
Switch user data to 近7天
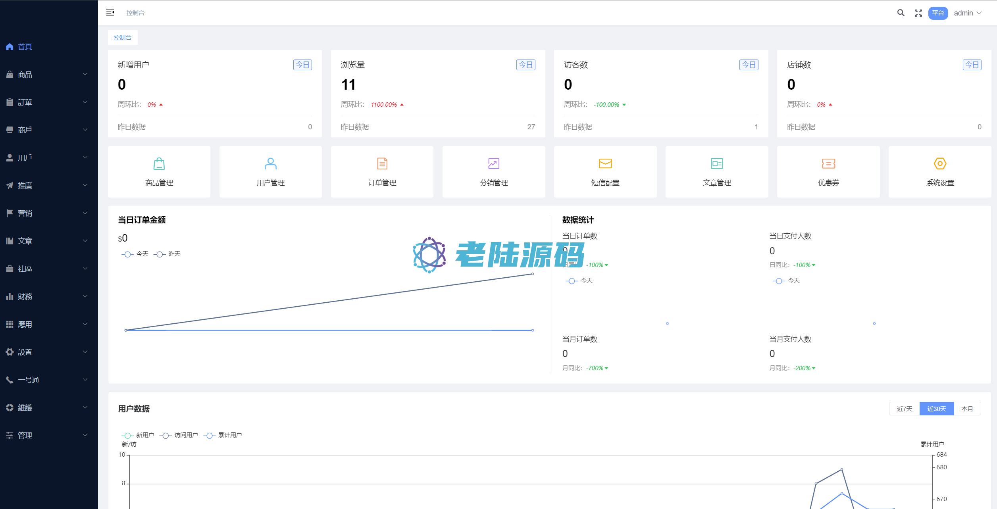[x=904, y=409]
